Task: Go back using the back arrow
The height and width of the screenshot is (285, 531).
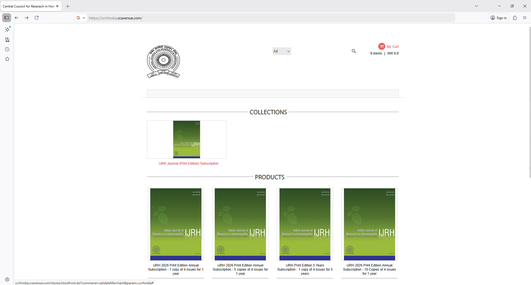Action: (17, 18)
